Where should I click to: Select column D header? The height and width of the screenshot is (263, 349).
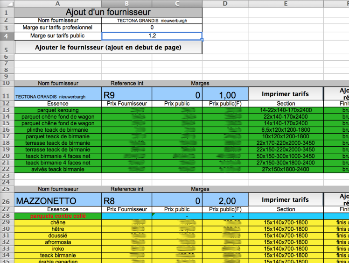[225, 4]
